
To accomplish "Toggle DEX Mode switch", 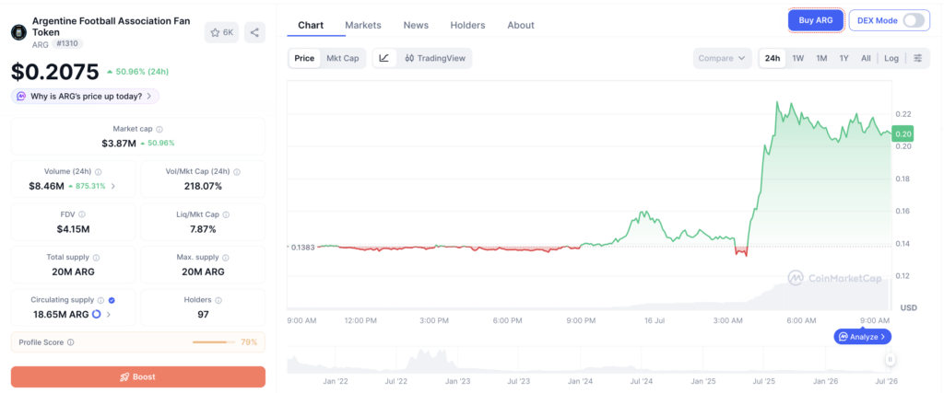I will [x=913, y=20].
